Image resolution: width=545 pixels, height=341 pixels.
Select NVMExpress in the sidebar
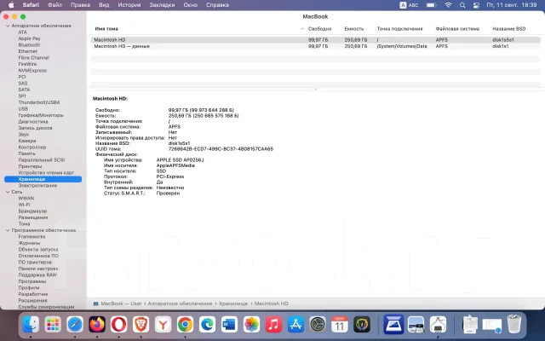(32, 70)
